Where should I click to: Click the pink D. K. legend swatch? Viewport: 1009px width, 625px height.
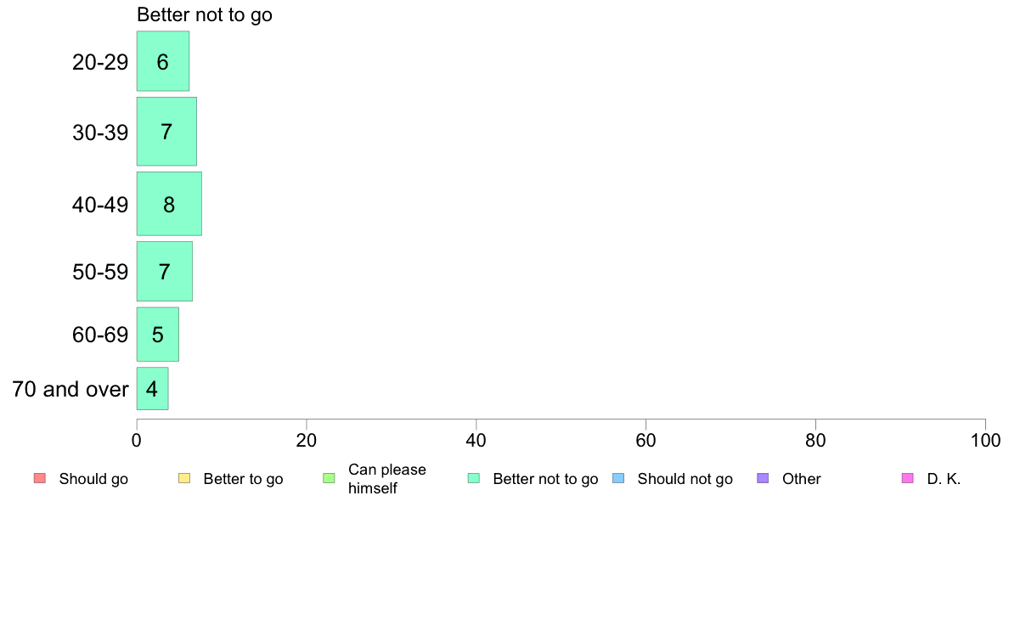(x=908, y=478)
